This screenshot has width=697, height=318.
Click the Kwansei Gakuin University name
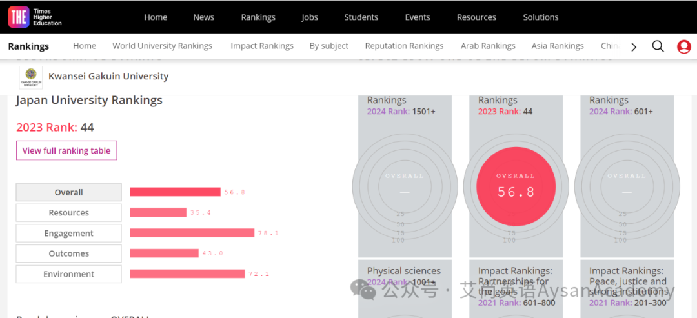click(x=108, y=76)
